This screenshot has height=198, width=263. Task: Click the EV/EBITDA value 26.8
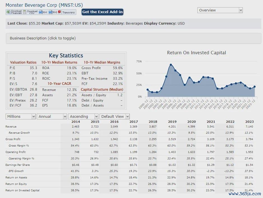[x=33, y=89]
